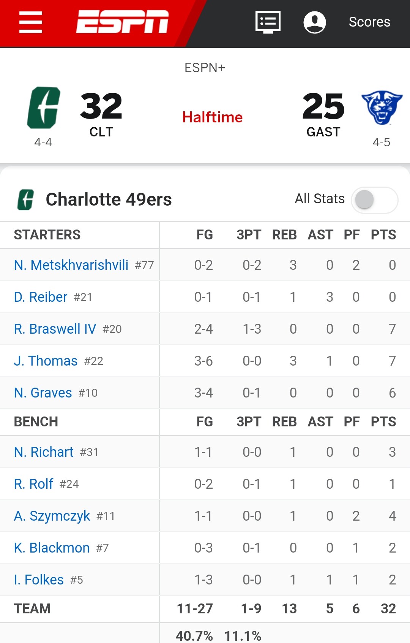
Task: Tap the Charlotte 49ers scoreboard logo
Action: [x=44, y=108]
